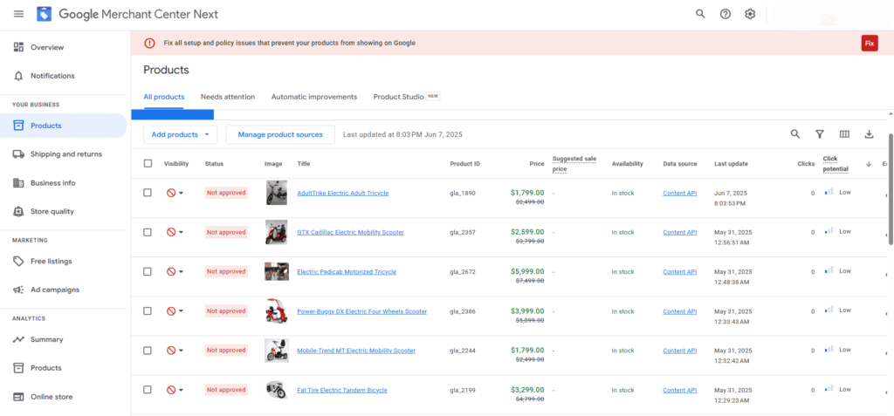Click the Google Merchant Center logo

click(x=45, y=14)
